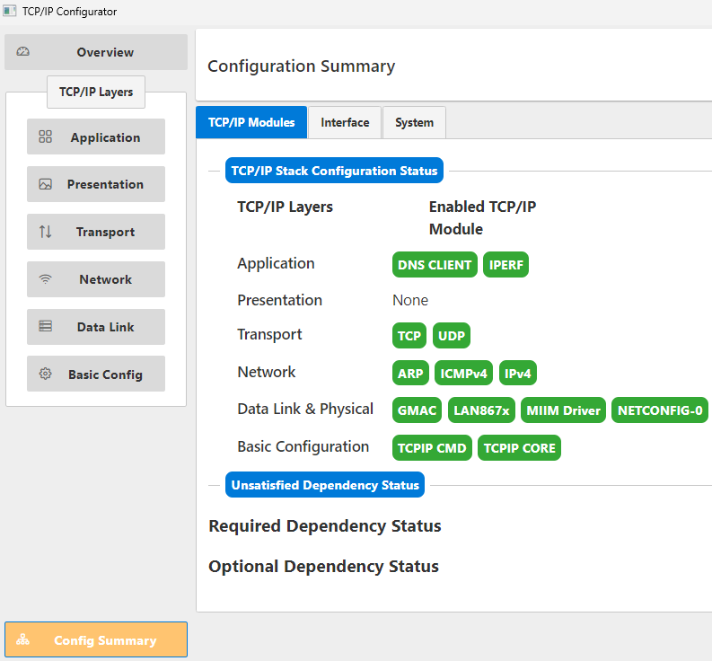Screen dimensions: 712x661
Task: Click the TCP/IP Layers panel label
Action: [x=96, y=92]
